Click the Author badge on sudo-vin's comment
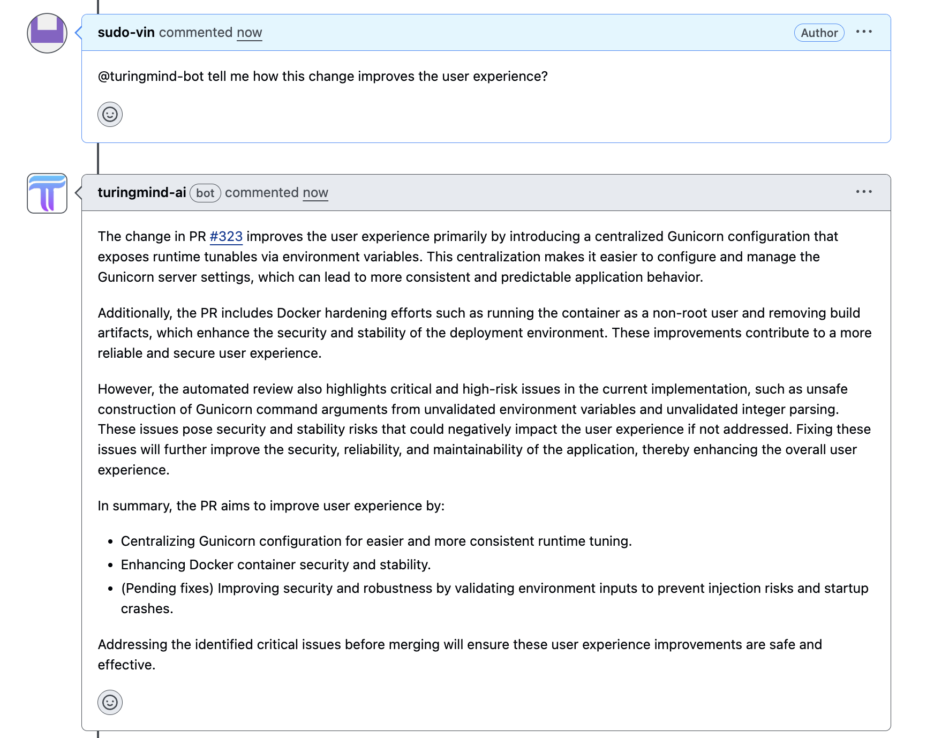 tap(818, 33)
